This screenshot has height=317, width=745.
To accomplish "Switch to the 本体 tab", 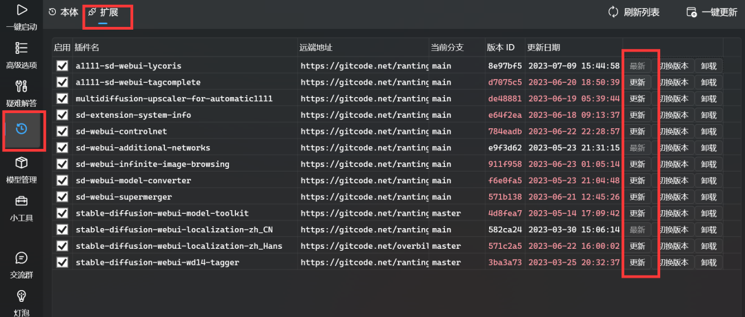I will (63, 12).
